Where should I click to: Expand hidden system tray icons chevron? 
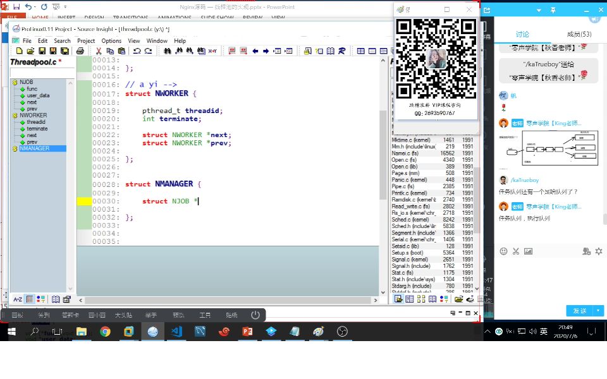click(487, 331)
